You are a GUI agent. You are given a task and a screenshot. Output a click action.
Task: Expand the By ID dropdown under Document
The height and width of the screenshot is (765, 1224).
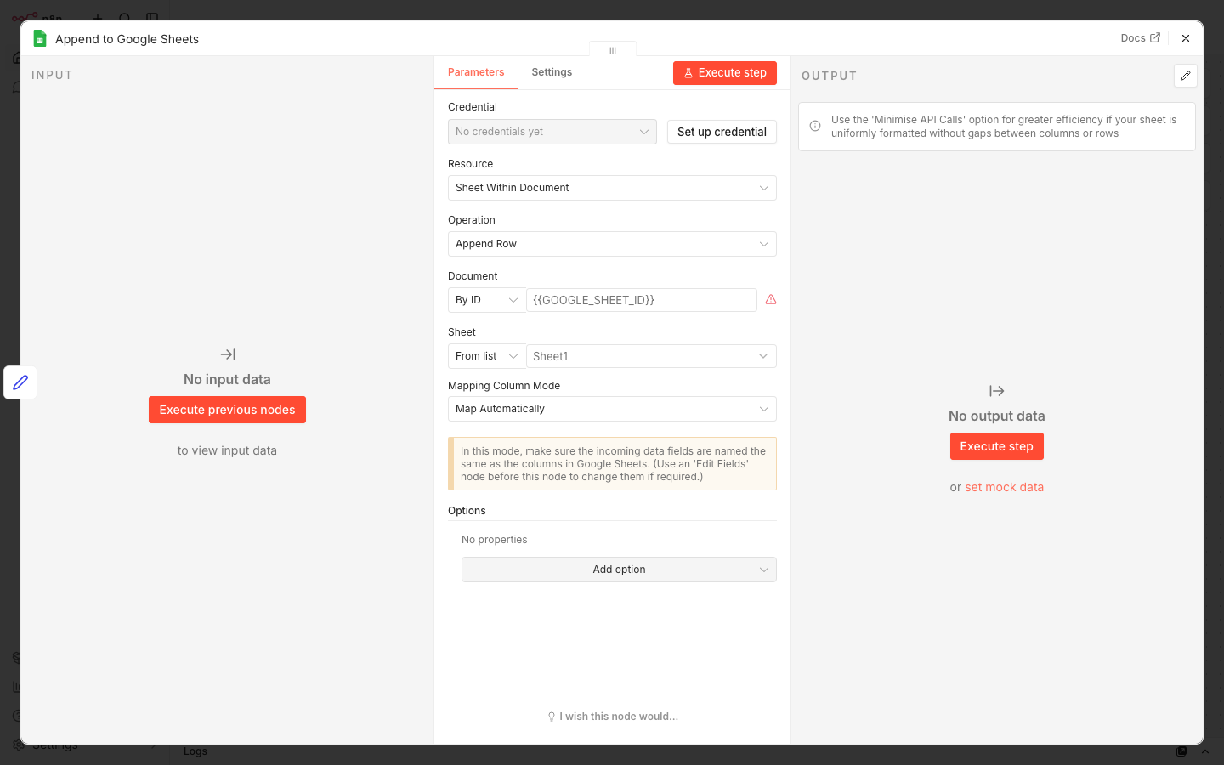pyautogui.click(x=486, y=300)
